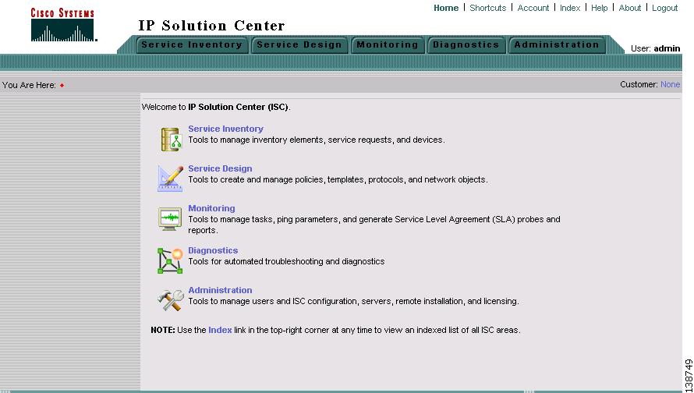Open the About link

(x=630, y=8)
